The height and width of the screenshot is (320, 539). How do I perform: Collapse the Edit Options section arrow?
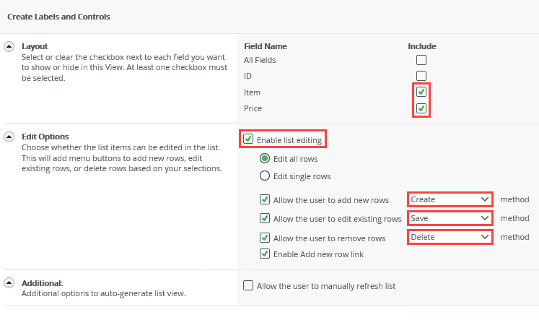[x=9, y=137]
